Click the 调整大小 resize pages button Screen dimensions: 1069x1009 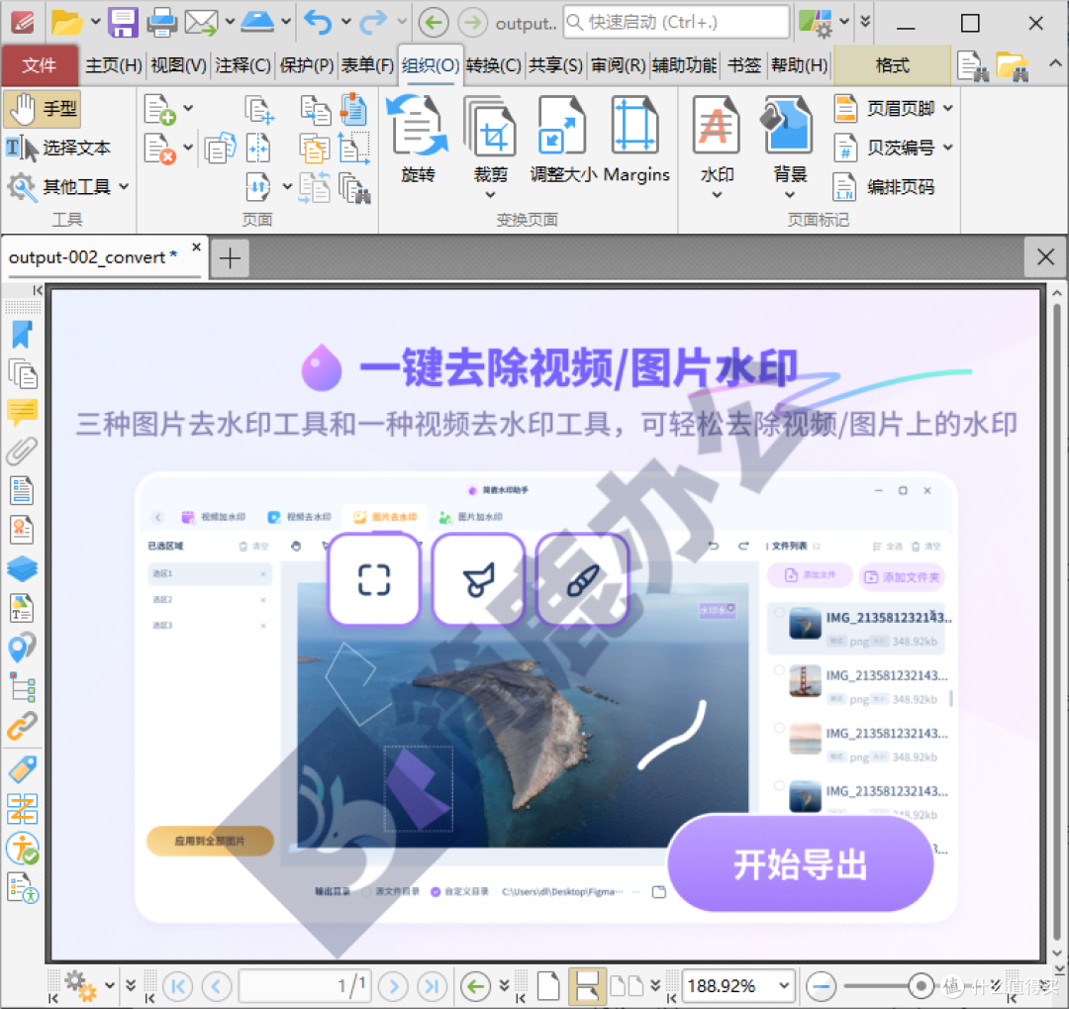click(563, 140)
